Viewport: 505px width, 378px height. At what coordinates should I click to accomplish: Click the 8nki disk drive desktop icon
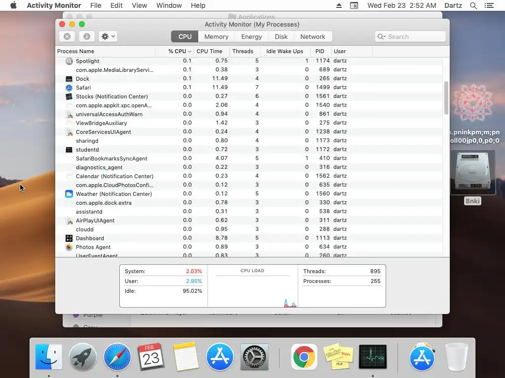click(472, 172)
